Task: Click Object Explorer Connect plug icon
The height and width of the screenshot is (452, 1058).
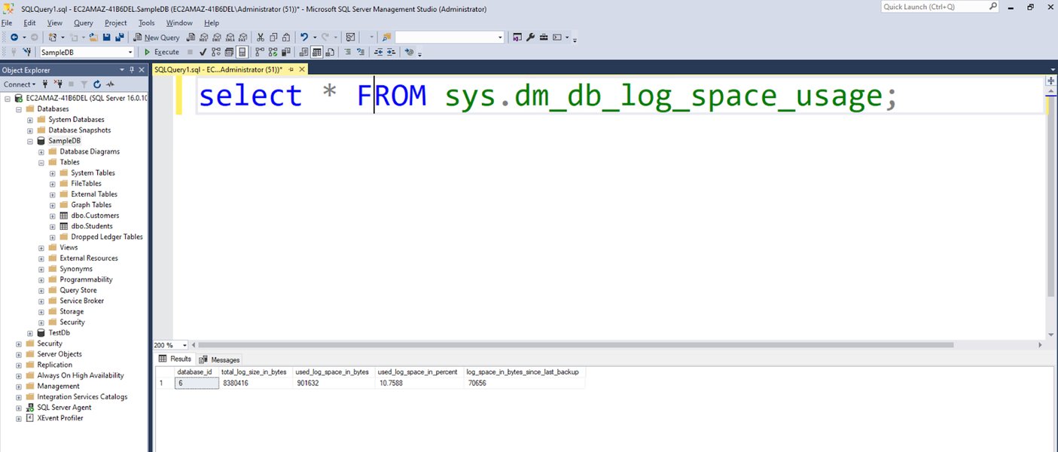Action: point(45,84)
